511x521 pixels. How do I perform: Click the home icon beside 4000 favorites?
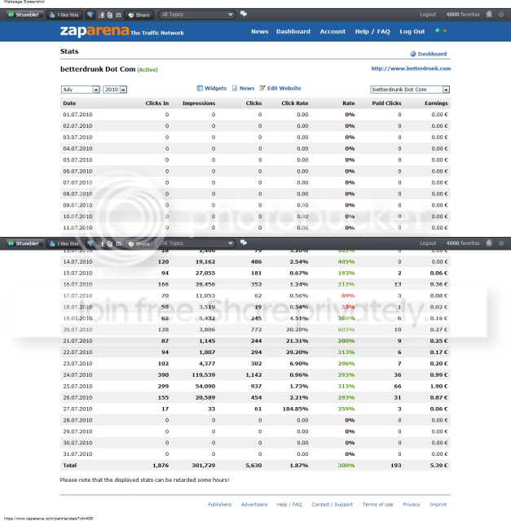click(x=489, y=14)
